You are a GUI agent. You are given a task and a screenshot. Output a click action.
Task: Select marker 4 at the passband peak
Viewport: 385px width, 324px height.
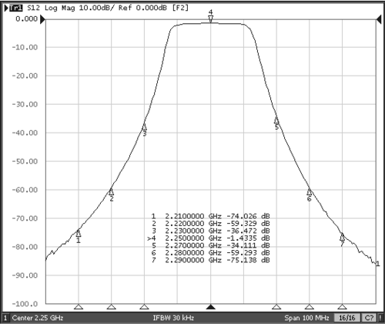tap(211, 19)
